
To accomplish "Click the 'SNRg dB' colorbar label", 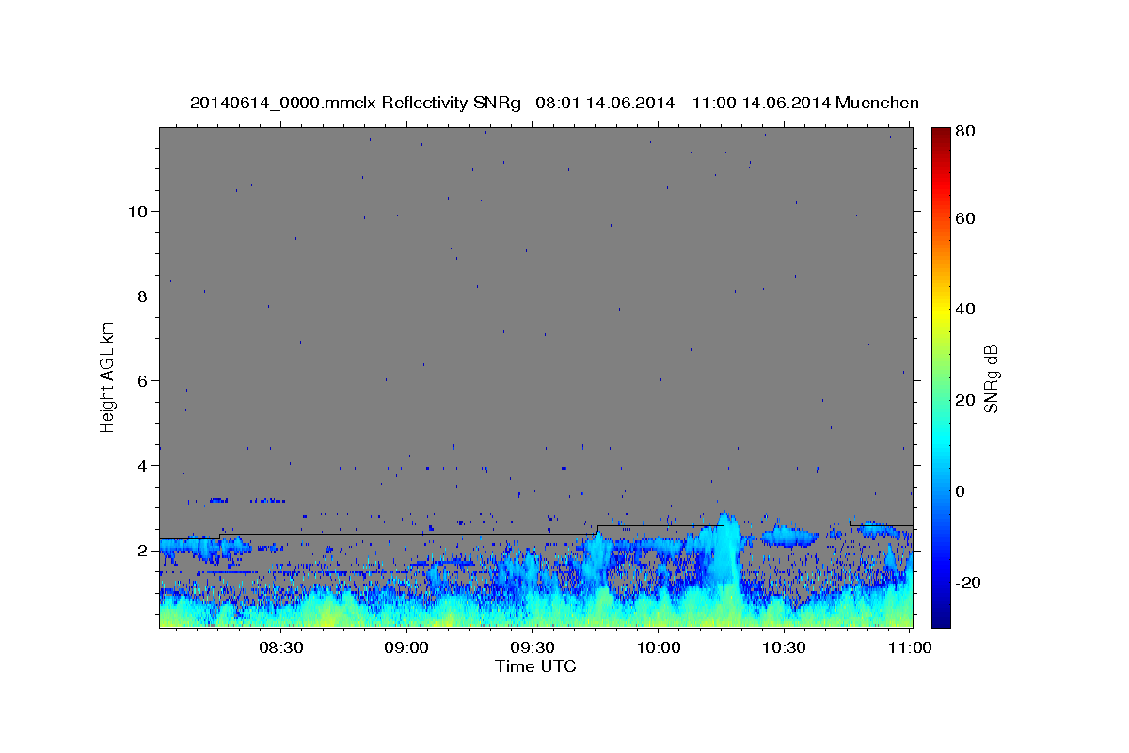I will 991,379.
